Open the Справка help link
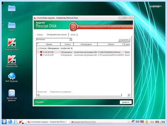Image resolution: width=167 pixels, height=126 pixels. click(x=40, y=102)
